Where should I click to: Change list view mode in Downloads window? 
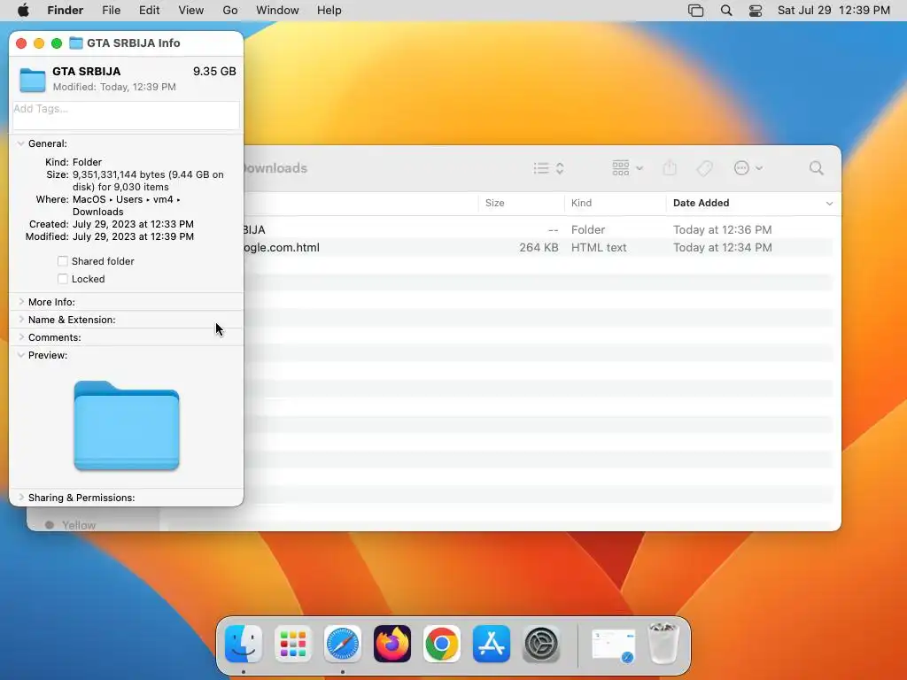click(x=548, y=168)
